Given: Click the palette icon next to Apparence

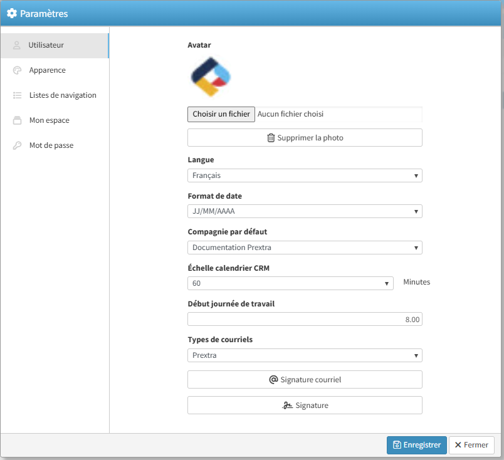Looking at the screenshot, I should (x=17, y=70).
